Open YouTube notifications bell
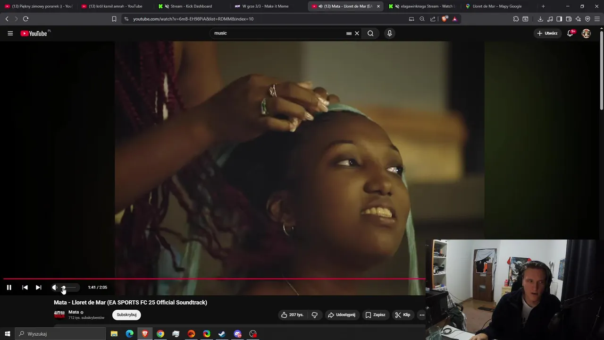The image size is (604, 340). (x=570, y=33)
